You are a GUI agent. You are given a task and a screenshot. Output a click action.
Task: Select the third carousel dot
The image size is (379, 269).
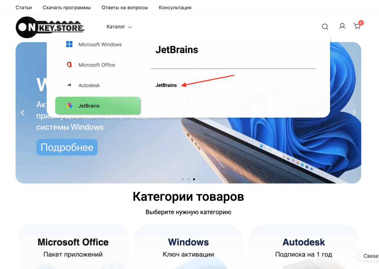coord(194,179)
